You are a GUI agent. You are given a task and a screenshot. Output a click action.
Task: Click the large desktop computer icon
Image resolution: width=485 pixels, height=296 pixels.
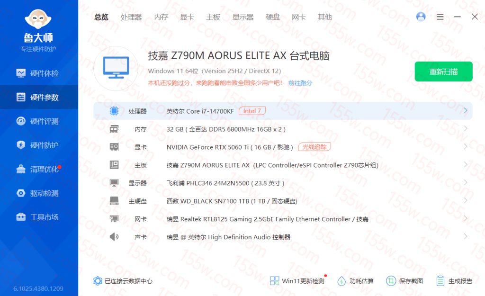pos(116,68)
